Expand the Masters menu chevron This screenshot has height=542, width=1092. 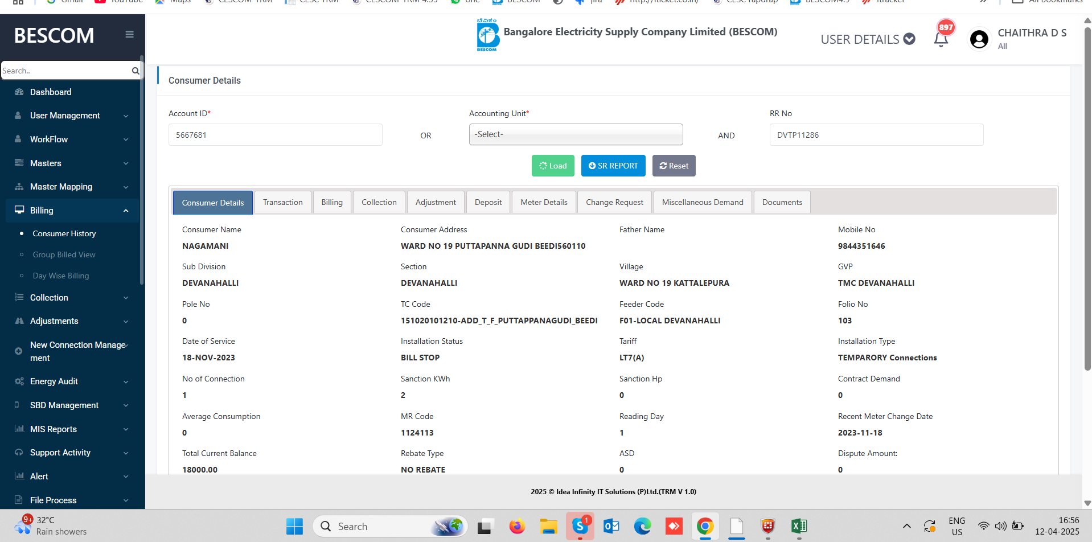tap(126, 163)
